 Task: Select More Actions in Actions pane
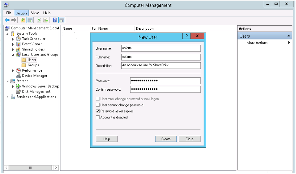click(x=257, y=43)
